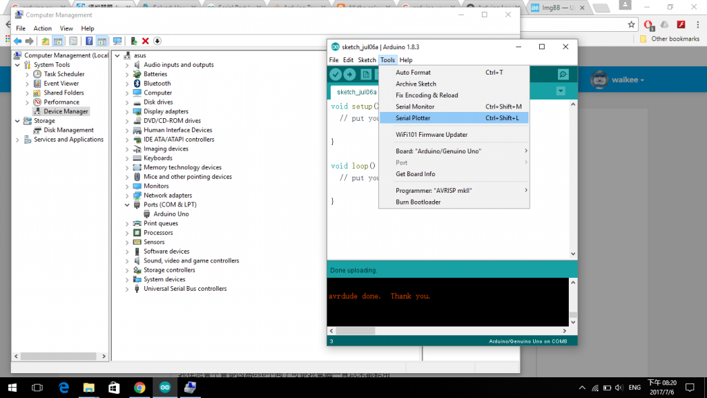Viewport: 707px width, 398px height.
Task: Open Programmer "AVRISP mkII" submenu
Action: tap(454, 191)
